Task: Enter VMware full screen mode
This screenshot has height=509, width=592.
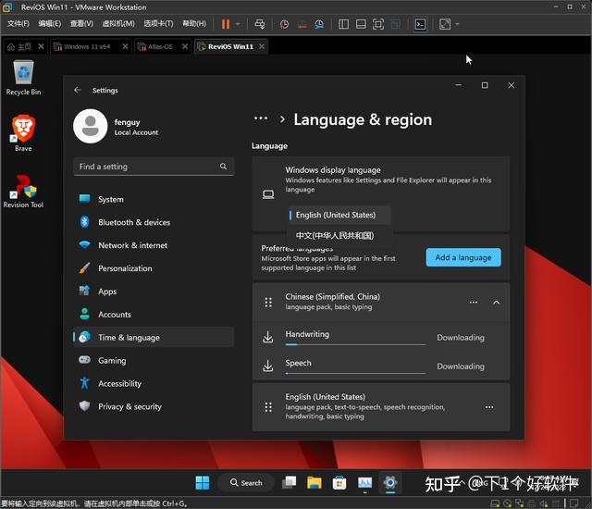Action: tap(378, 24)
